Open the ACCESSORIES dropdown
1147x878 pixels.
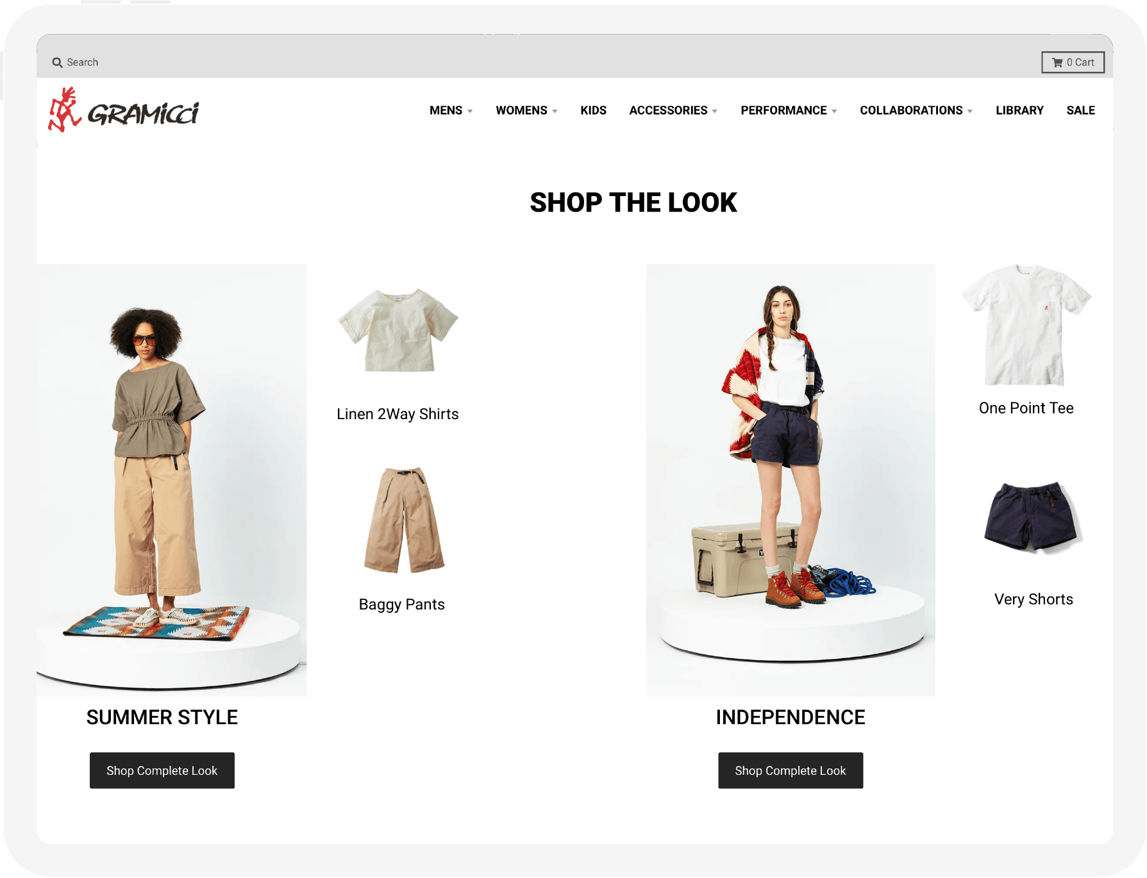coord(673,110)
